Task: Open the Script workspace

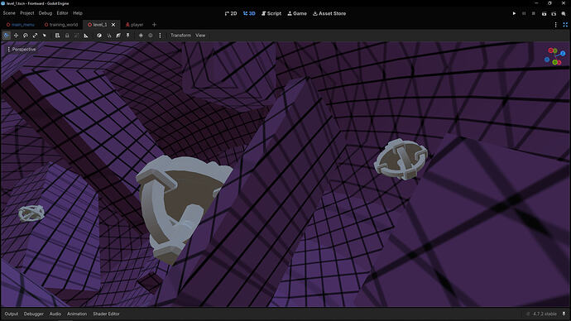Action: (x=271, y=13)
